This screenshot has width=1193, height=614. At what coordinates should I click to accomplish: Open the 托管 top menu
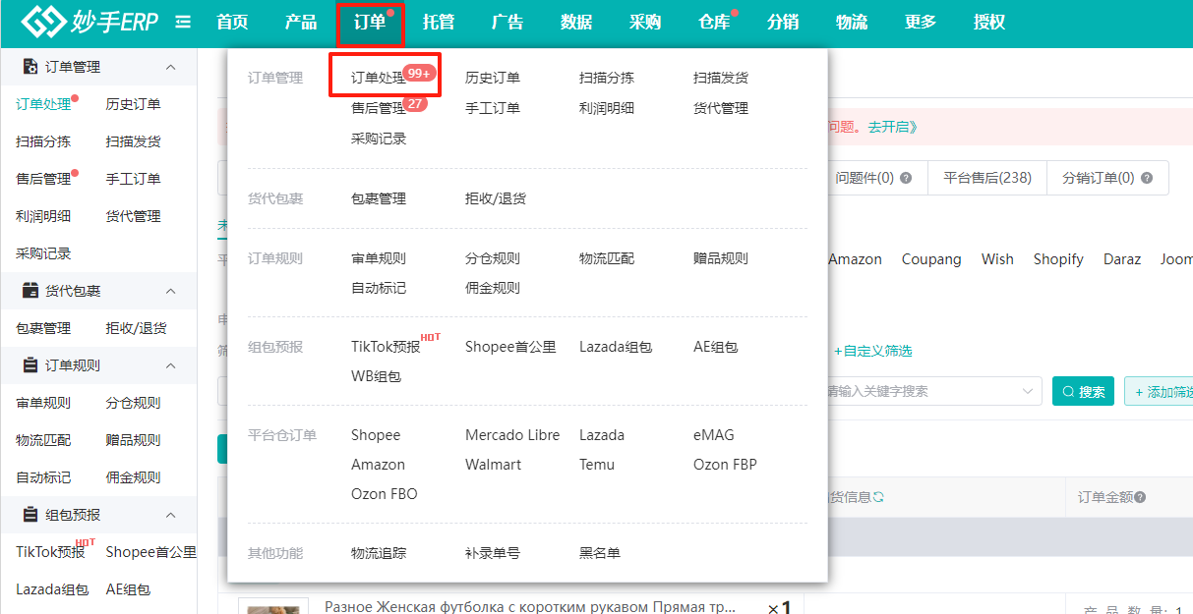click(x=439, y=23)
